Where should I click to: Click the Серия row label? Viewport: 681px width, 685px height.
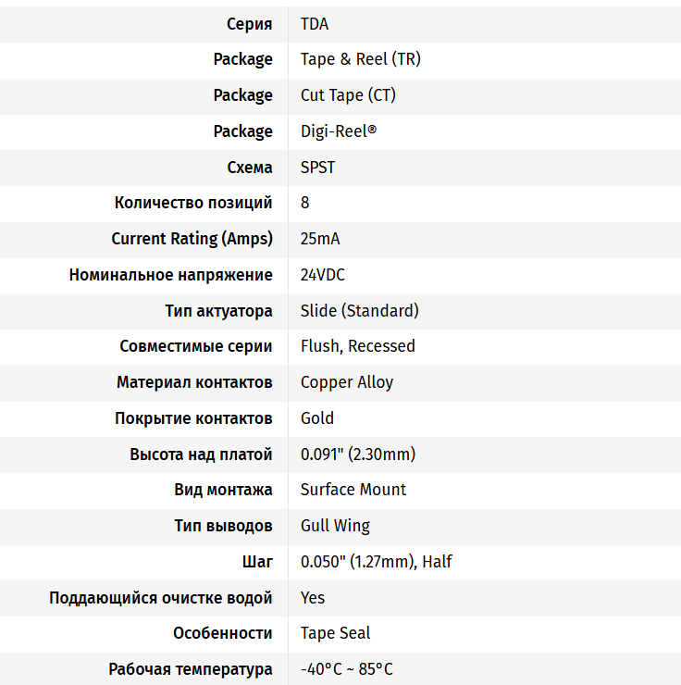click(250, 23)
